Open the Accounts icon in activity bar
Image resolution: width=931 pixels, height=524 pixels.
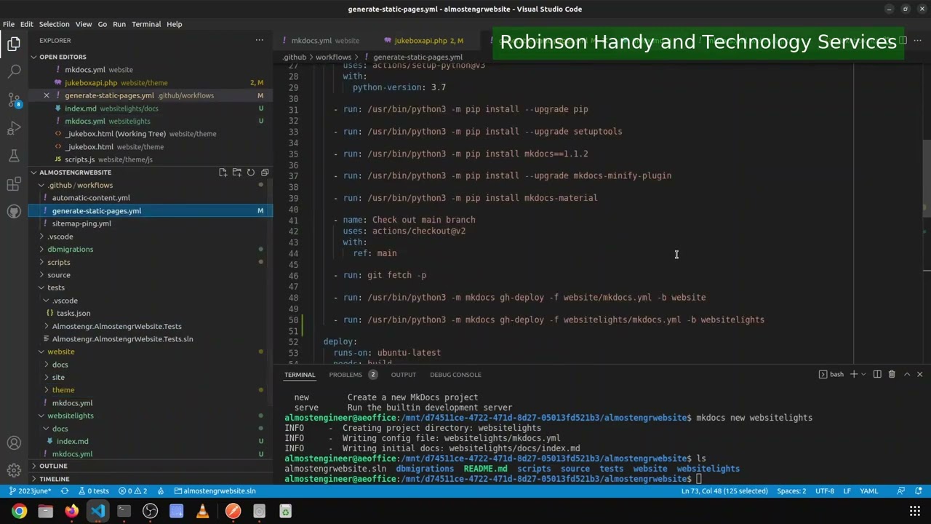[14, 443]
